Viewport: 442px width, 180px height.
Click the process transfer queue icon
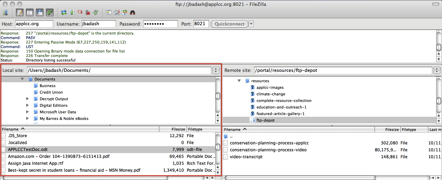[x=72, y=13]
